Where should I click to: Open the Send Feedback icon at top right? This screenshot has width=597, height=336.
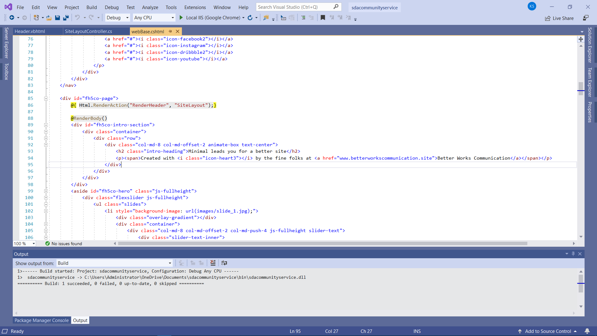point(586,18)
